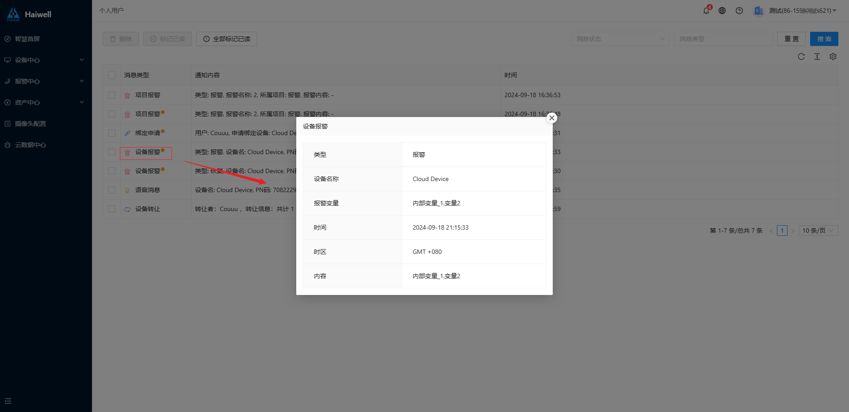Open the user account dropdown arrow
Viewport: 849px width, 412px height.
tap(834, 11)
